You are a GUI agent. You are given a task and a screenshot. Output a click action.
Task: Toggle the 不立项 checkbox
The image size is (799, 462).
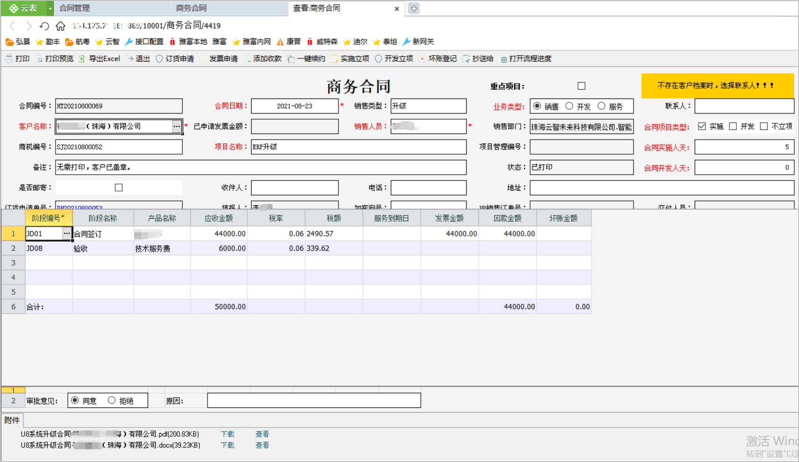(x=764, y=126)
